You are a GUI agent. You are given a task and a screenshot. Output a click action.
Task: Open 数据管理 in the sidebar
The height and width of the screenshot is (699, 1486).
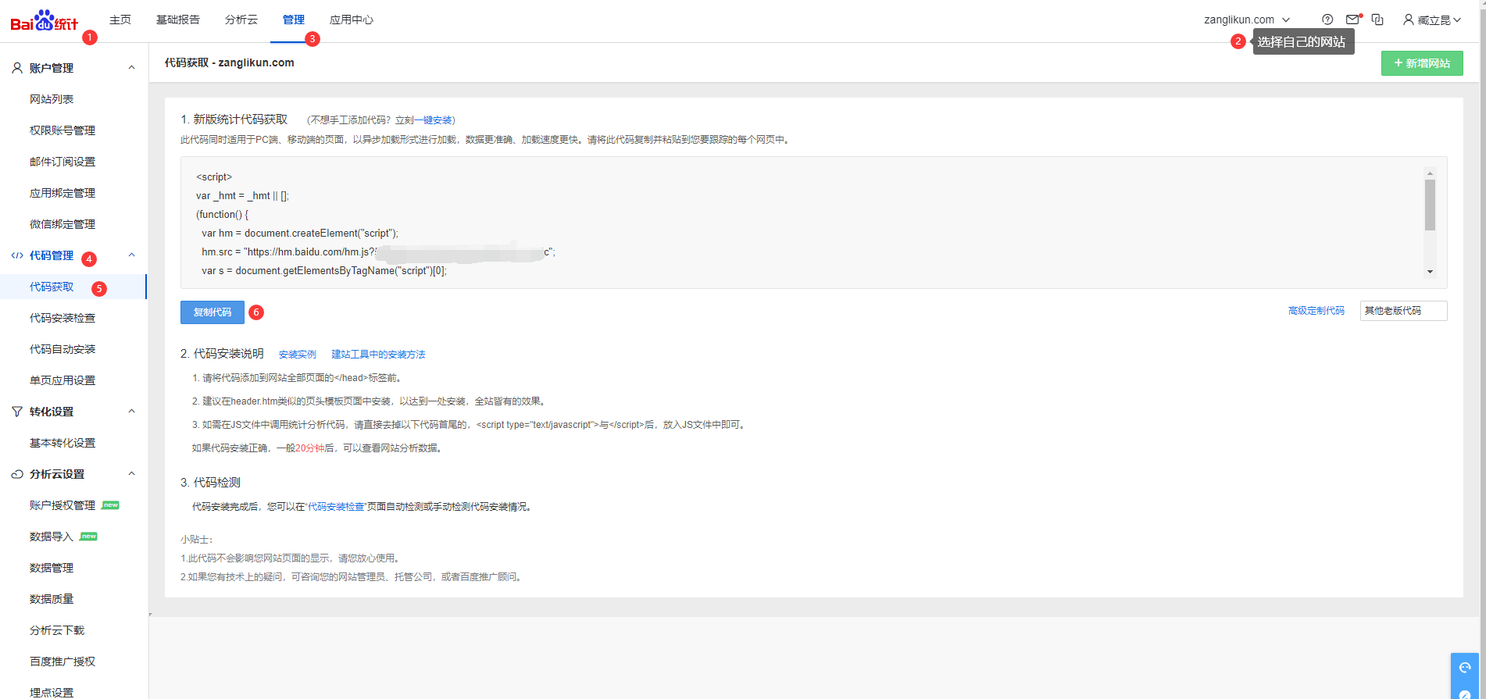(x=52, y=568)
